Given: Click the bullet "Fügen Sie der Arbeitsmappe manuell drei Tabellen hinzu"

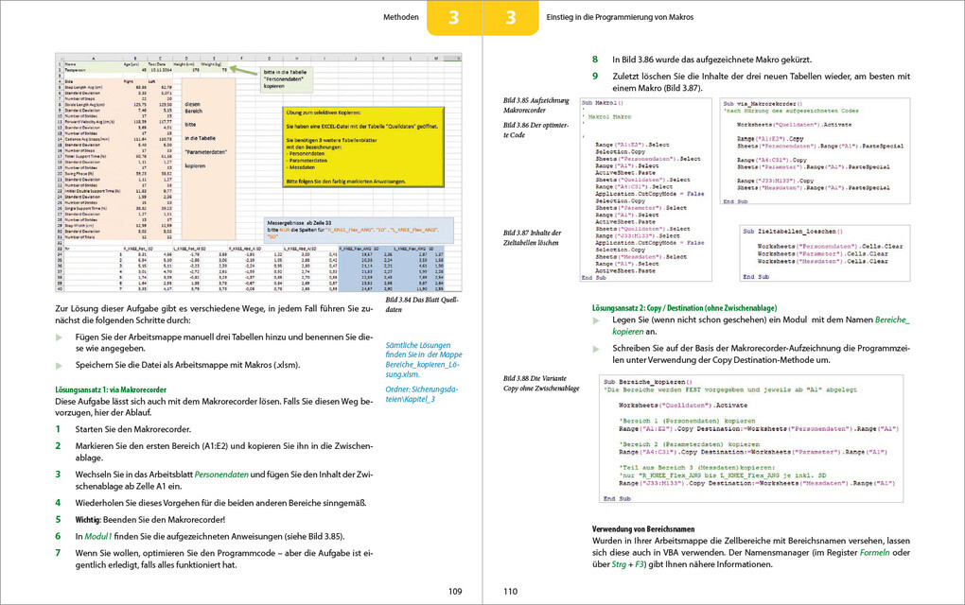Looking at the screenshot, I should point(223,342).
